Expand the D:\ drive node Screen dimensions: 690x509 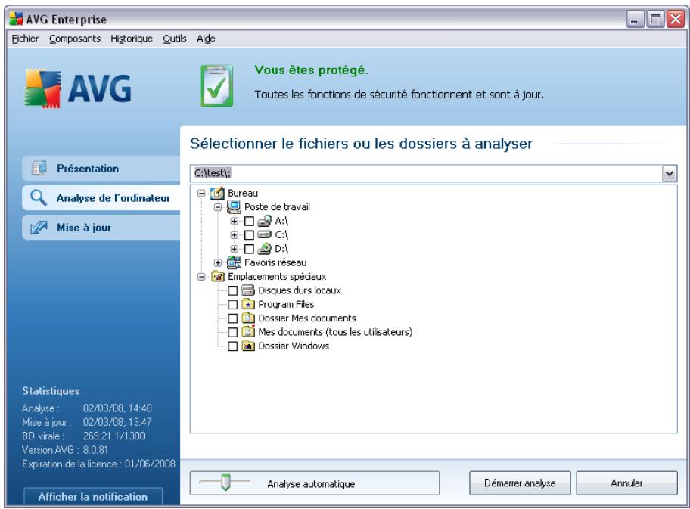pyautogui.click(x=234, y=249)
